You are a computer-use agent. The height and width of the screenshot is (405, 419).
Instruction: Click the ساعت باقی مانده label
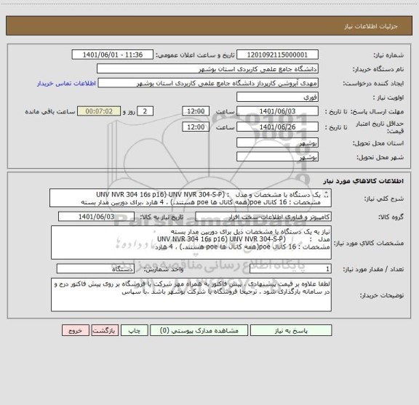(50, 111)
